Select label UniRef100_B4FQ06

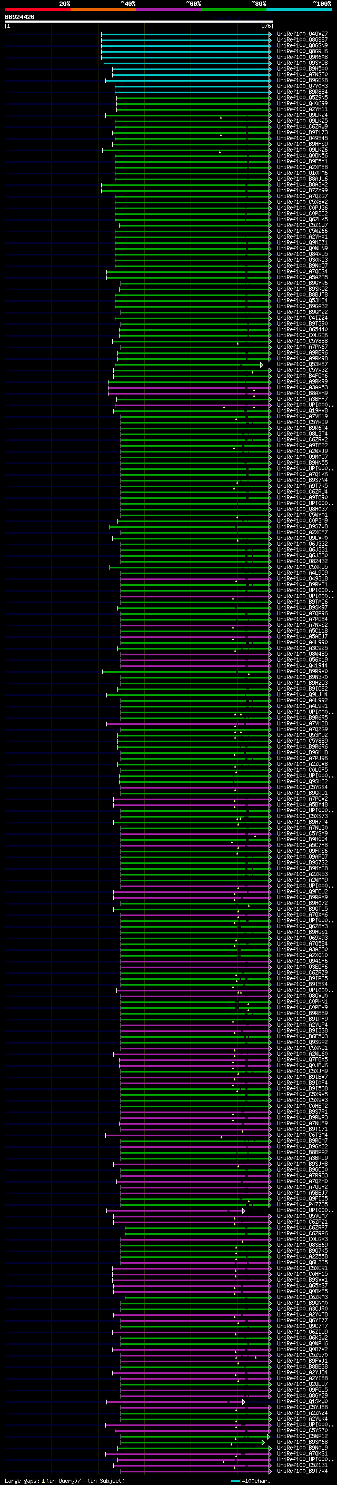pos(302,376)
